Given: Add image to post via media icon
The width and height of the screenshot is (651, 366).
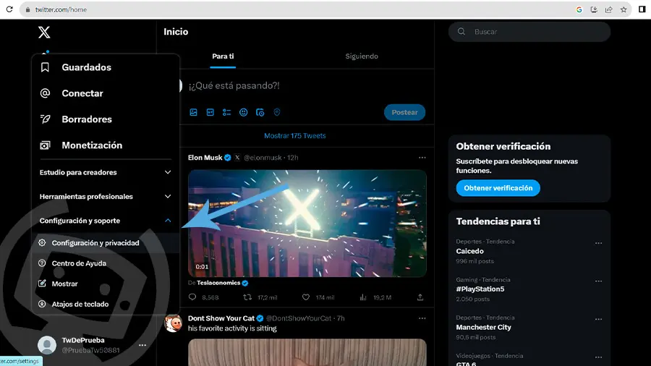Looking at the screenshot, I should coord(193,112).
